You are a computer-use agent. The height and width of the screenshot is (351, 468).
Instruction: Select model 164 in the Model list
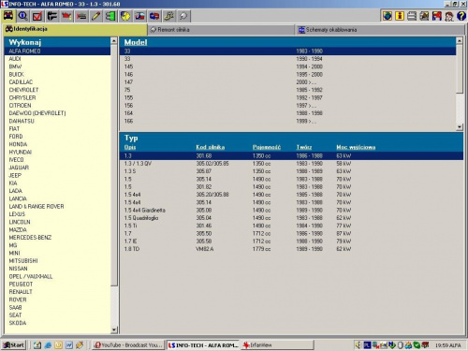(x=287, y=113)
